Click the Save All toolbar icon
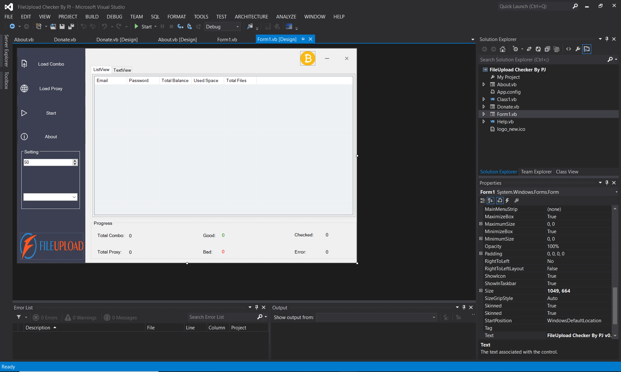The width and height of the screenshot is (621, 372). tap(71, 26)
